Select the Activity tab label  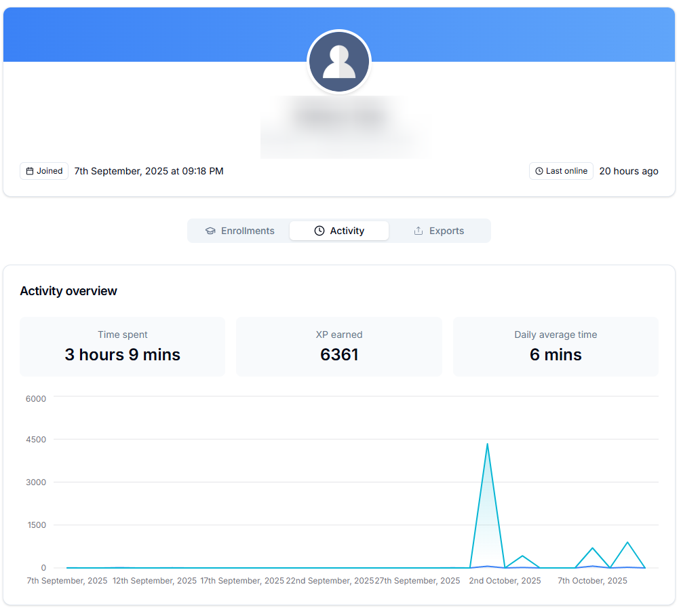(347, 231)
